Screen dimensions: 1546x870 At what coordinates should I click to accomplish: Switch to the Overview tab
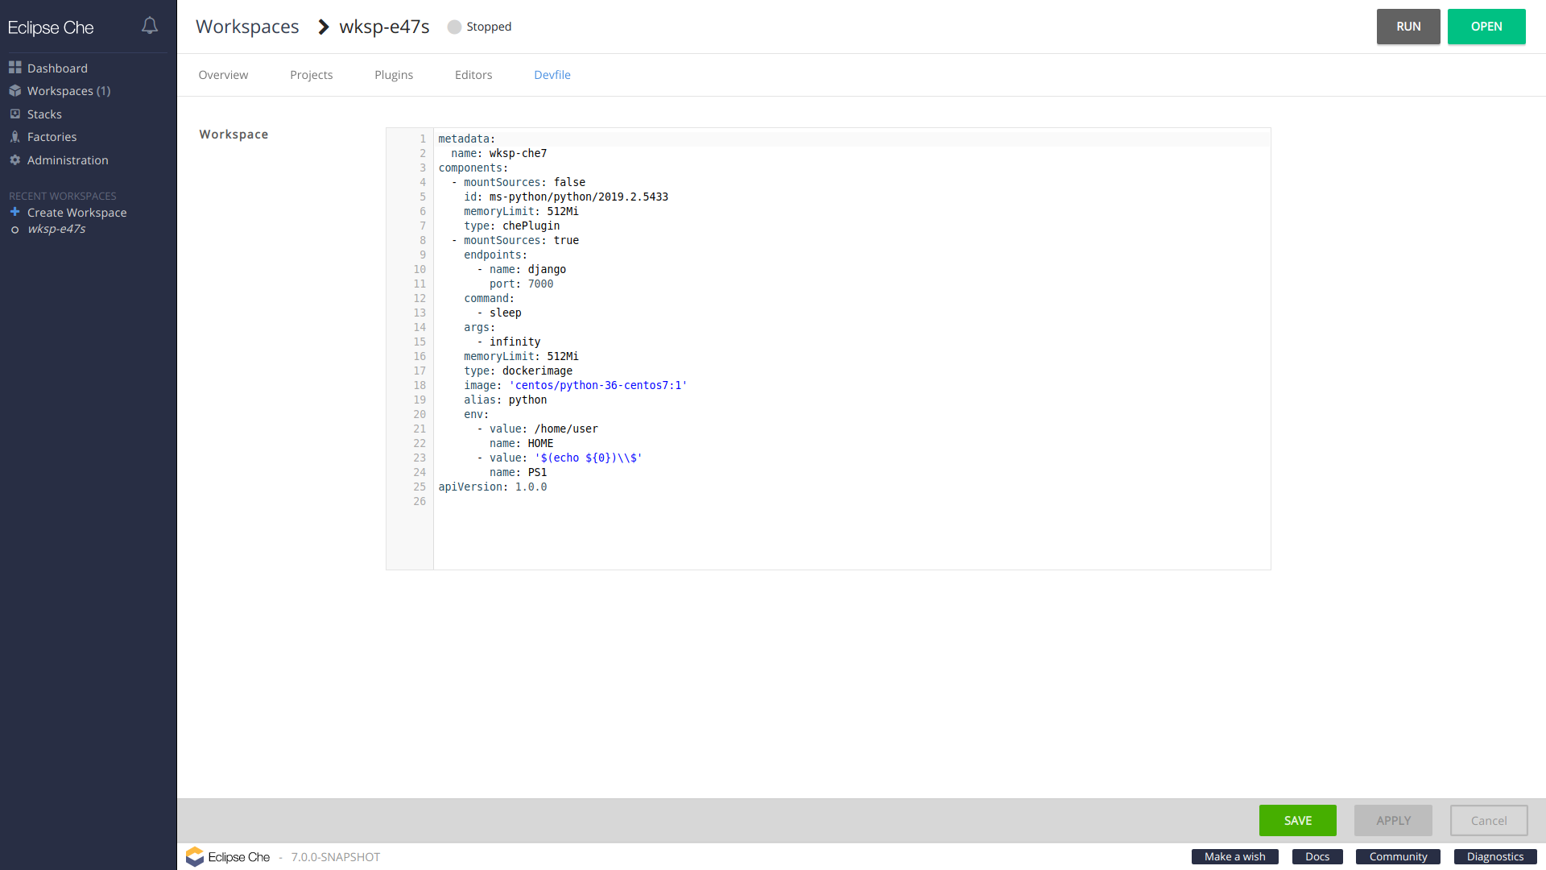point(223,75)
